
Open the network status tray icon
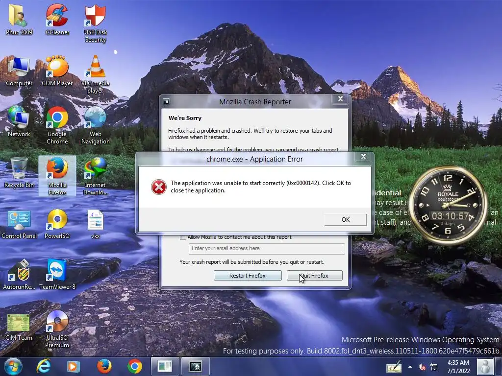pos(434,367)
